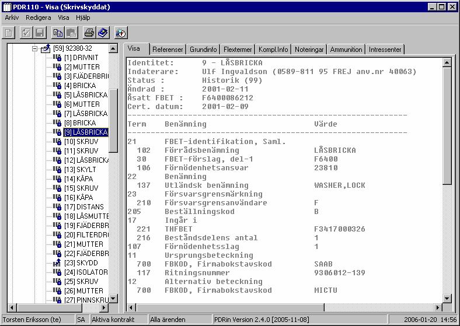Click the paste clipboard toolbar icon

71,33
